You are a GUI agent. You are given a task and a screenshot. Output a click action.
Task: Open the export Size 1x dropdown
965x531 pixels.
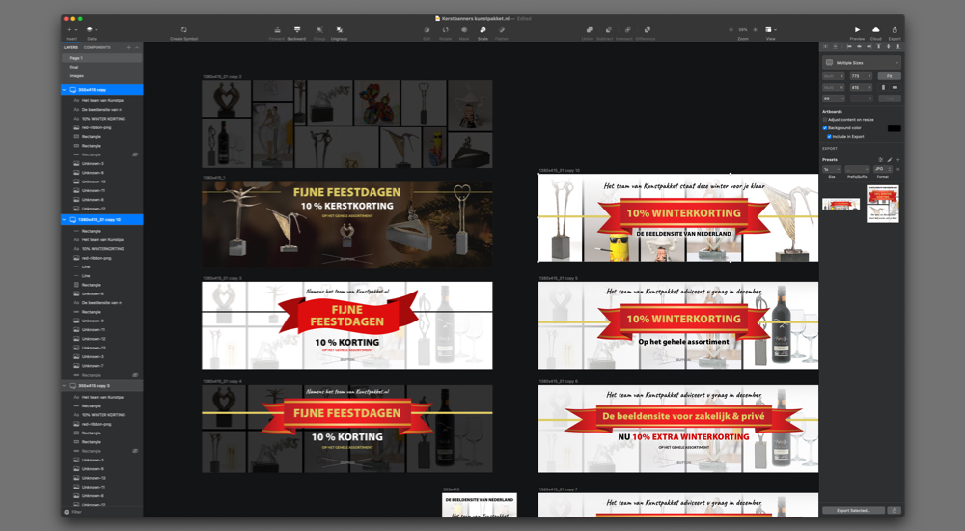click(832, 169)
